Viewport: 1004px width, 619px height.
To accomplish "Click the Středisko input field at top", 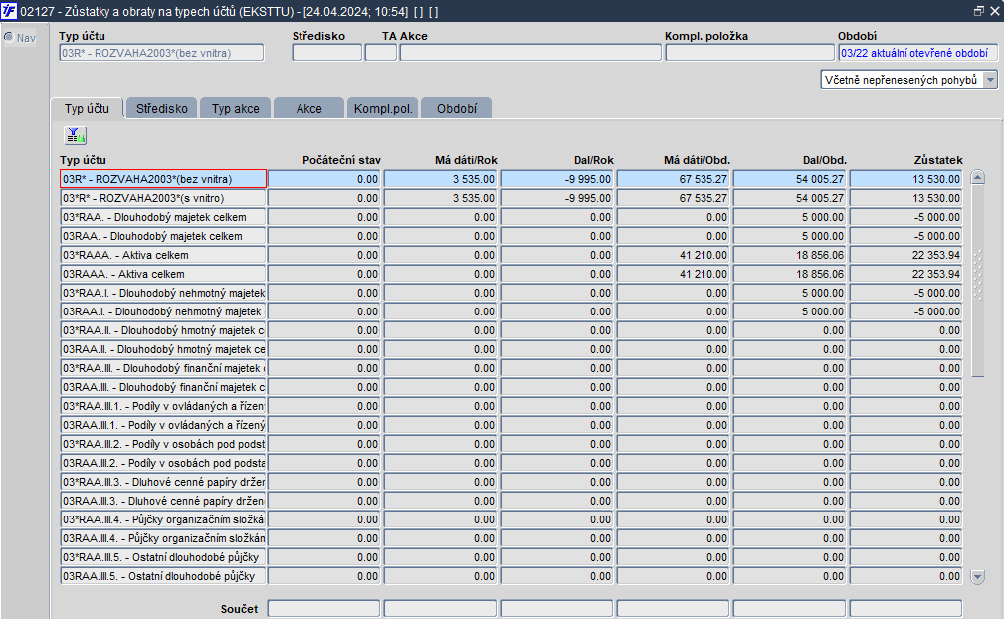I will [327, 53].
